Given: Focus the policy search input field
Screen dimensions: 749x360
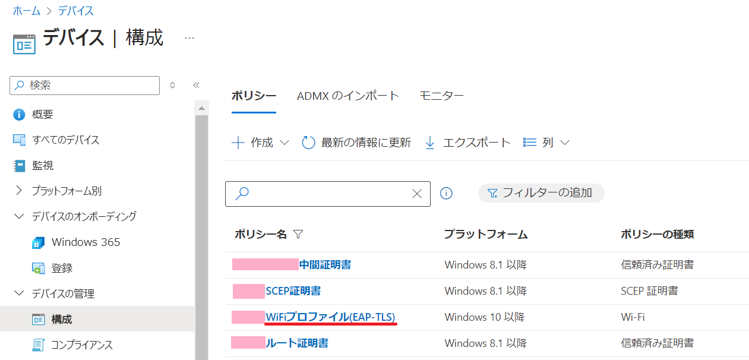Looking at the screenshot, I should pos(328,194).
